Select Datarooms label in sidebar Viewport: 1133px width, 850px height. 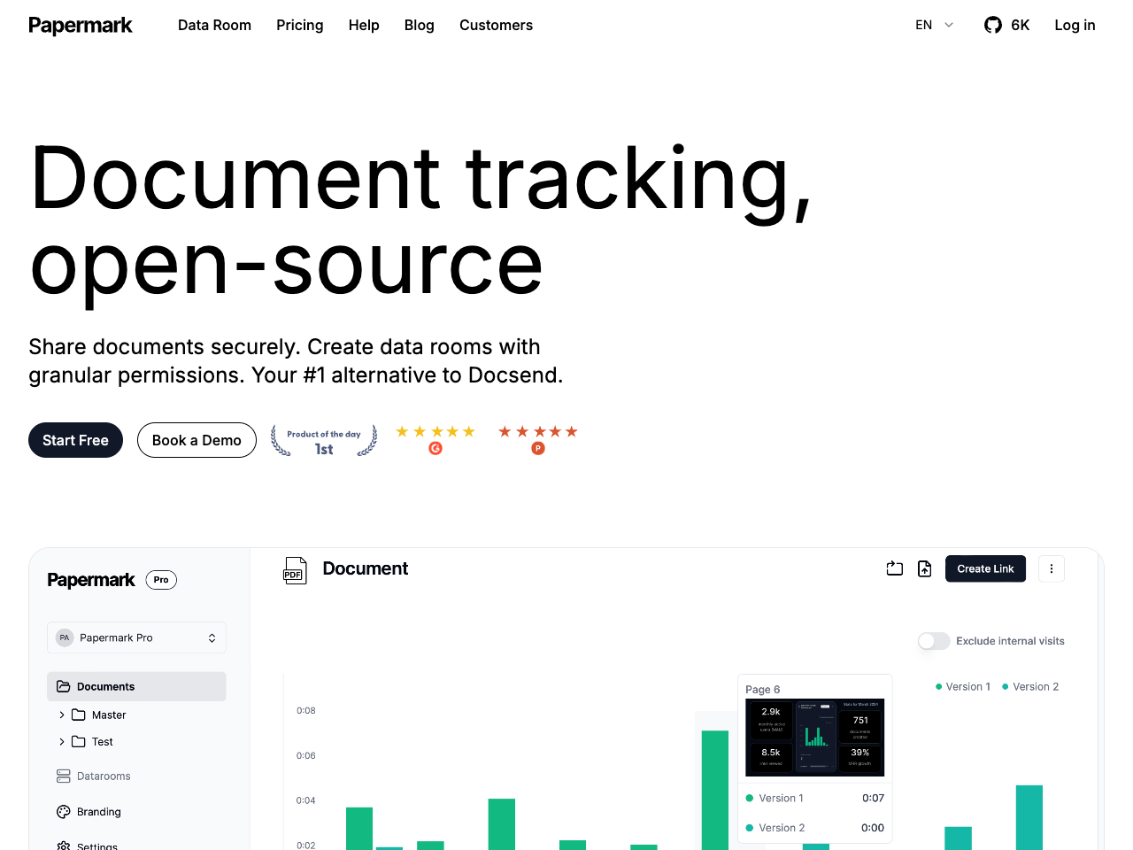pos(104,776)
